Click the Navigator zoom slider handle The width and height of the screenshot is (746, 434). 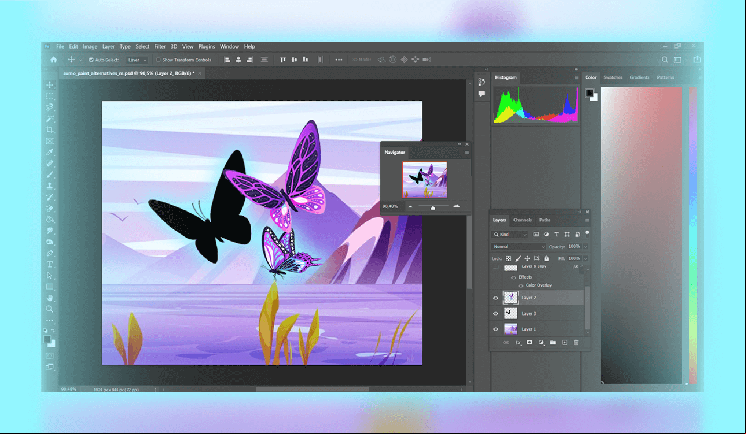point(433,207)
